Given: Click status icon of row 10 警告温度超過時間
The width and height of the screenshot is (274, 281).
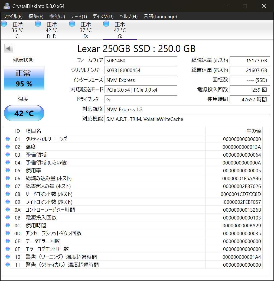Looking at the screenshot, I should 8,257.
